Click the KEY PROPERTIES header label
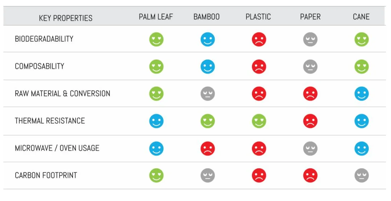The height and width of the screenshot is (201, 391). point(66,18)
